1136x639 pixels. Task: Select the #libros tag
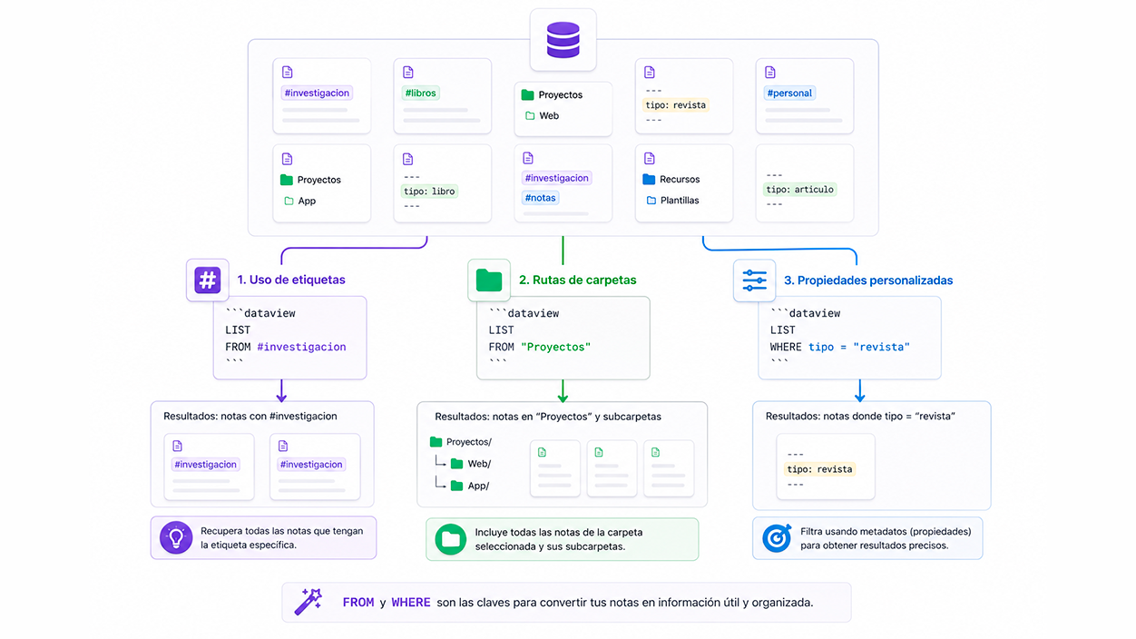(421, 93)
